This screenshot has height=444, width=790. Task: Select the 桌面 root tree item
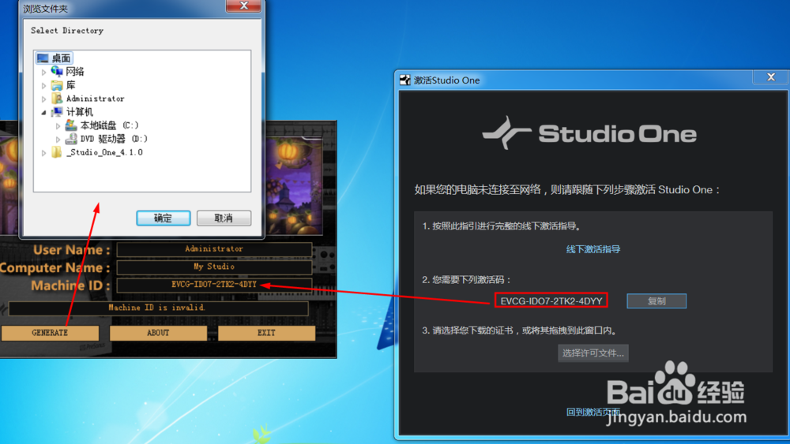(55, 58)
